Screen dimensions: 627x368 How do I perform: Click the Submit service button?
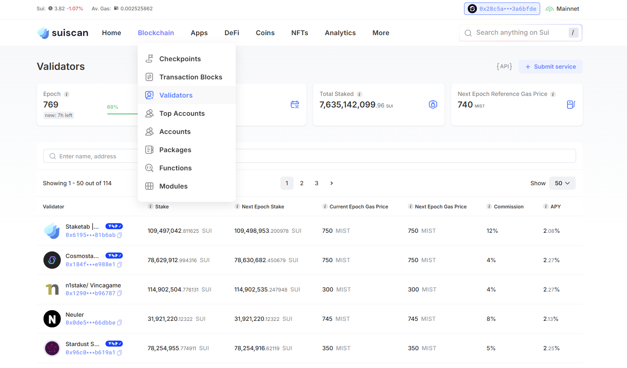click(550, 67)
